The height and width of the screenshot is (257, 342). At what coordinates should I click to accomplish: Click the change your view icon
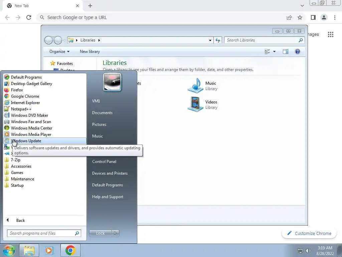pos(267,52)
